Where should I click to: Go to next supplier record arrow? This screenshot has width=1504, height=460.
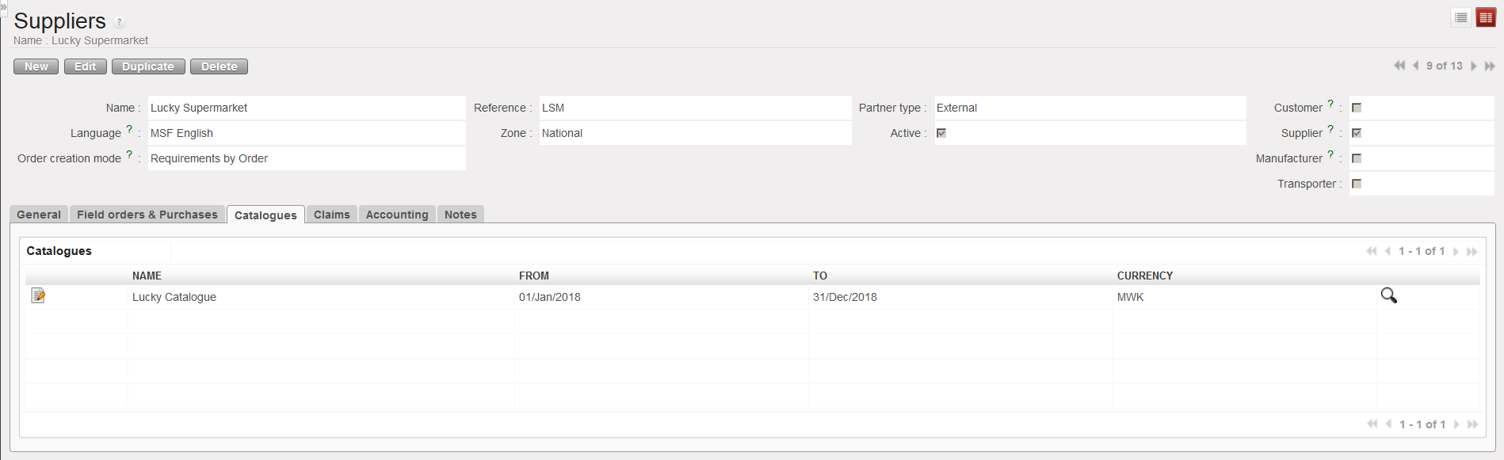coord(1474,66)
